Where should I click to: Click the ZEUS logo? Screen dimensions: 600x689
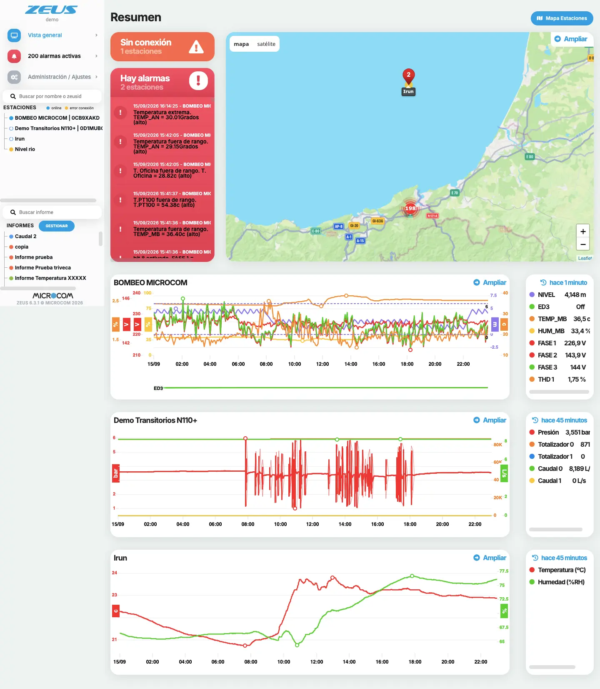point(52,10)
